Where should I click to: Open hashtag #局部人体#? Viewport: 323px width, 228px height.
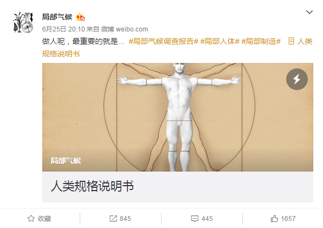pyautogui.click(x=219, y=41)
